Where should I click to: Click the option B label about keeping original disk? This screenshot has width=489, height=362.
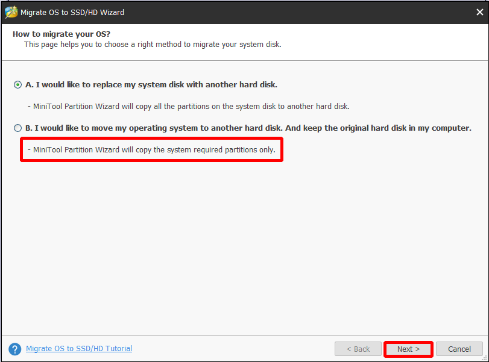coord(248,128)
